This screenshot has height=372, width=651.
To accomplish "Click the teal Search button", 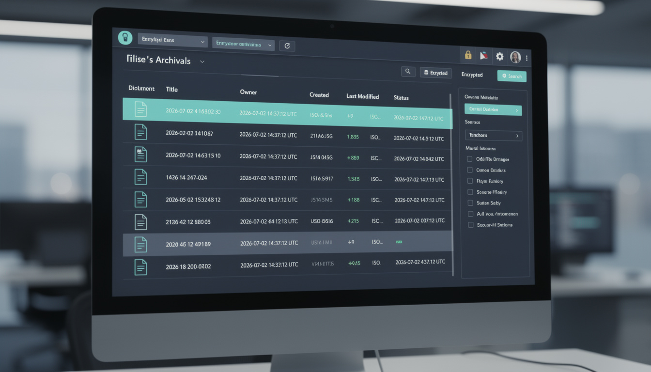I will click(x=511, y=76).
